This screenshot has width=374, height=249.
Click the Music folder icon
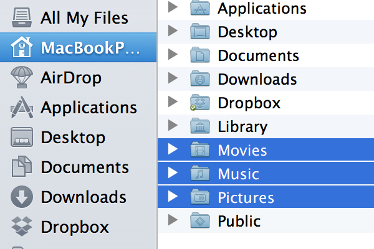pyautogui.click(x=200, y=173)
